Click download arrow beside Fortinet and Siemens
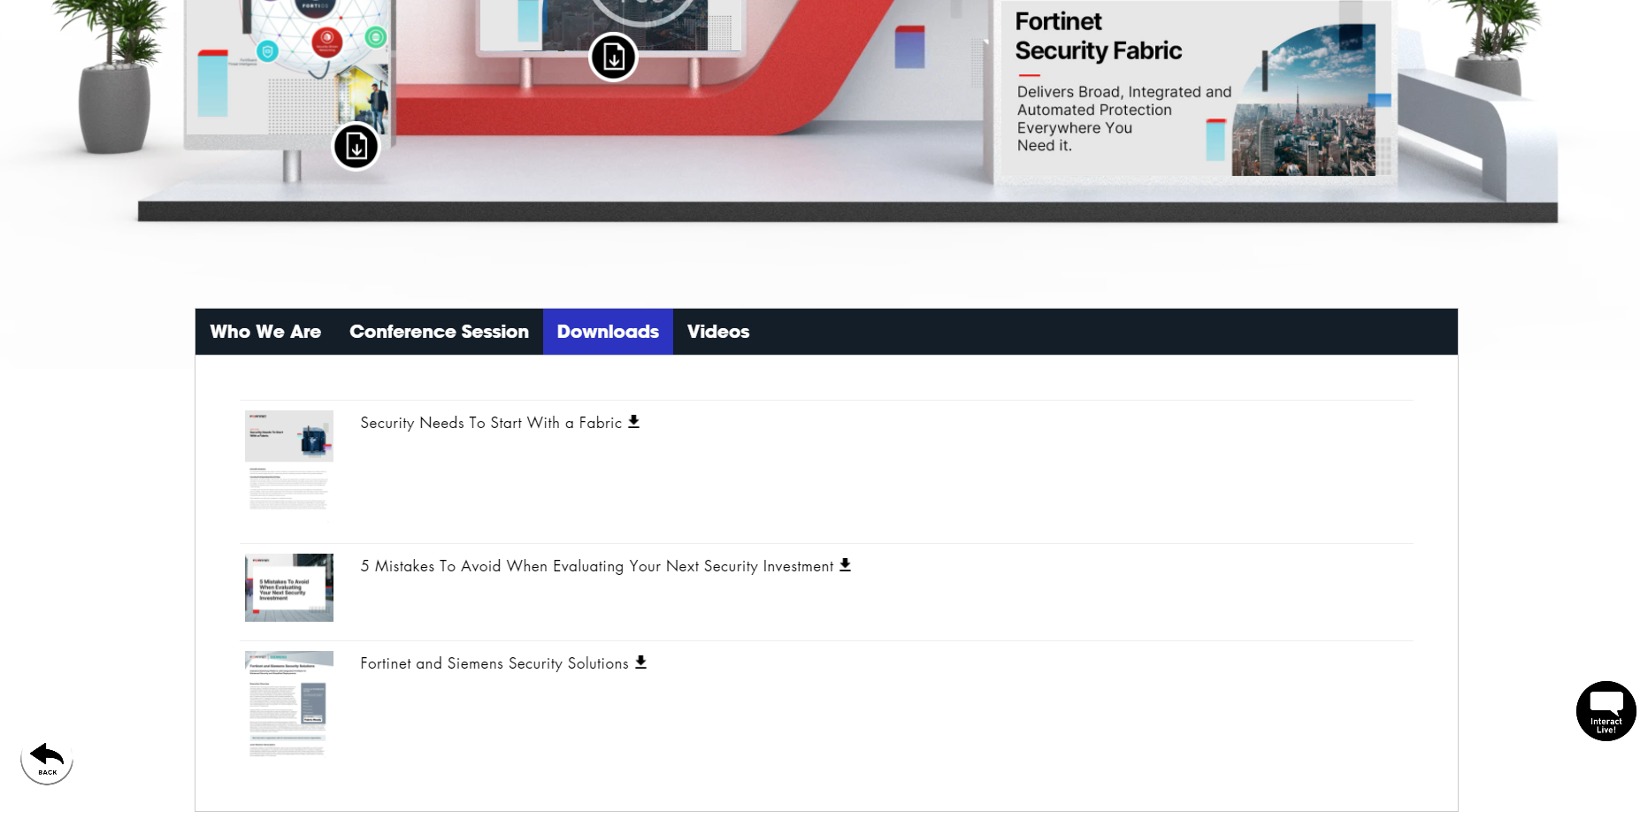Image resolution: width=1640 pixels, height=819 pixels. [x=640, y=662]
